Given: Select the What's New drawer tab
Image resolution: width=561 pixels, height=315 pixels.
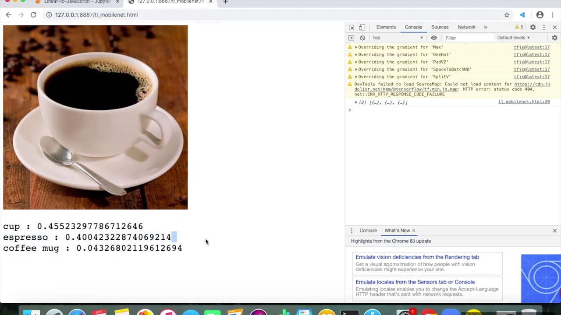Looking at the screenshot, I should tap(397, 231).
